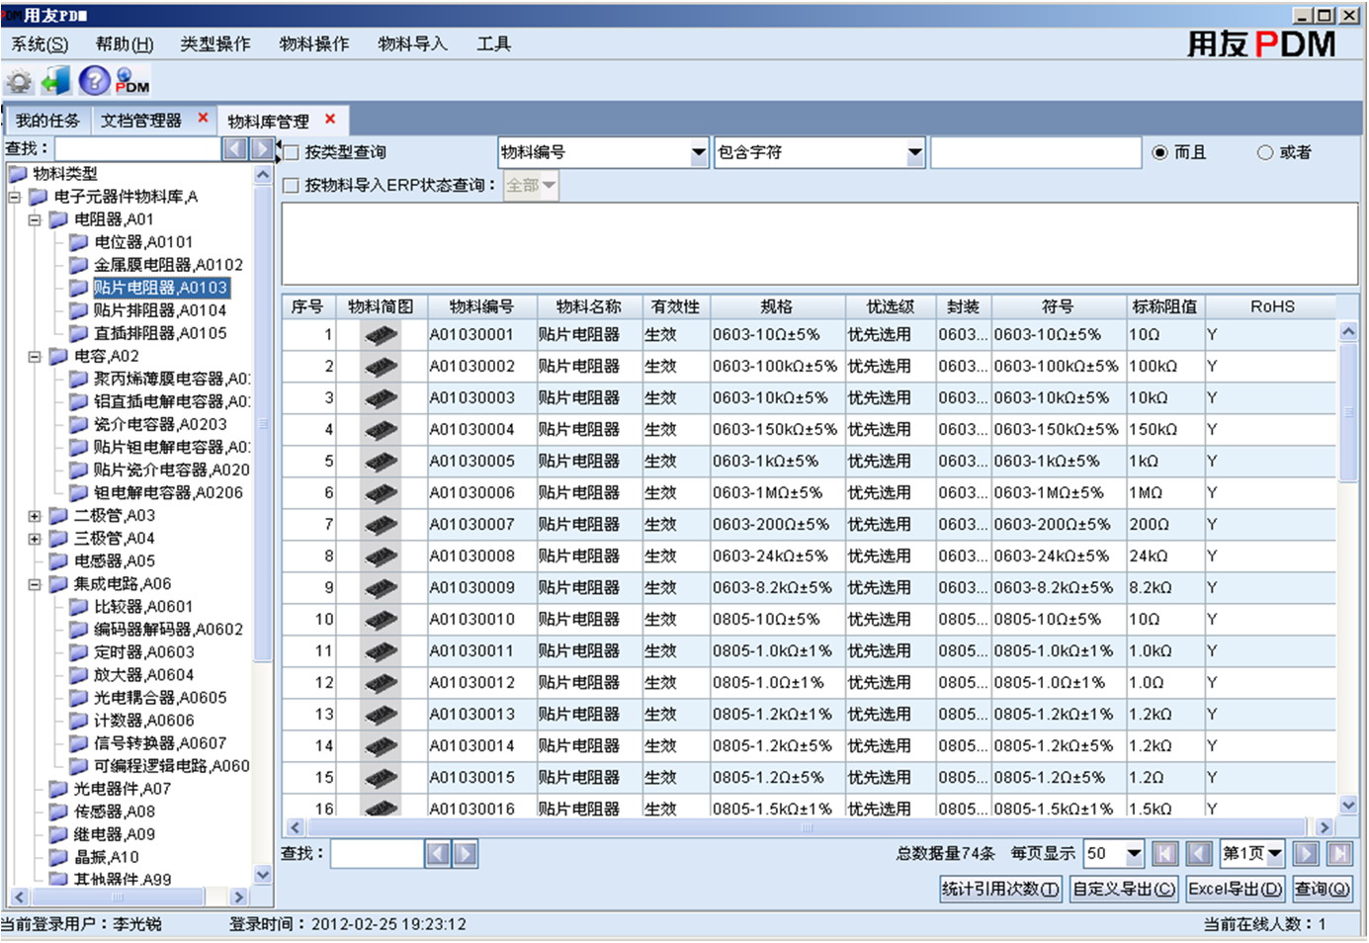Expand the 二极管,A03 tree node
This screenshot has width=1369, height=943.
35,515
